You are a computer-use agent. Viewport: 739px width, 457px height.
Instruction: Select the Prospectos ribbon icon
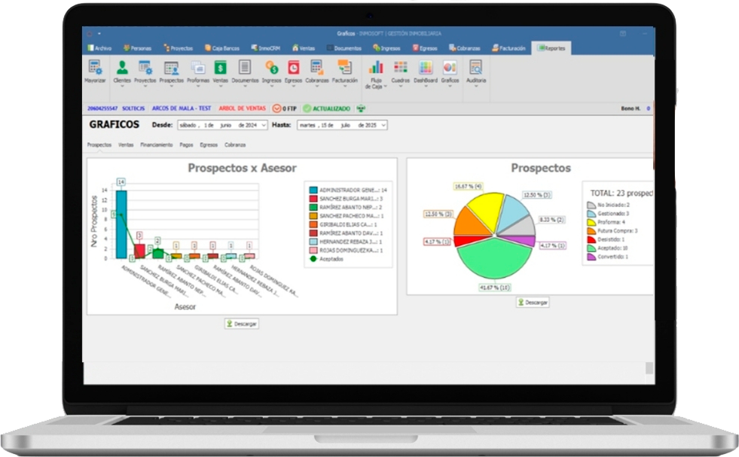click(172, 68)
